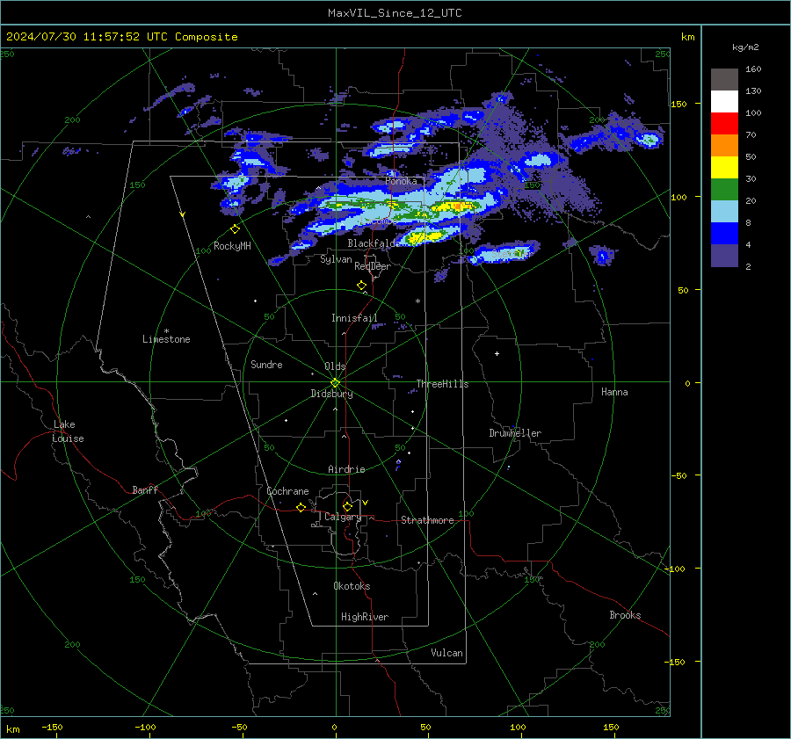Click the asterisk marker above Limestone
Viewport: 791px width, 739px height.
[166, 331]
